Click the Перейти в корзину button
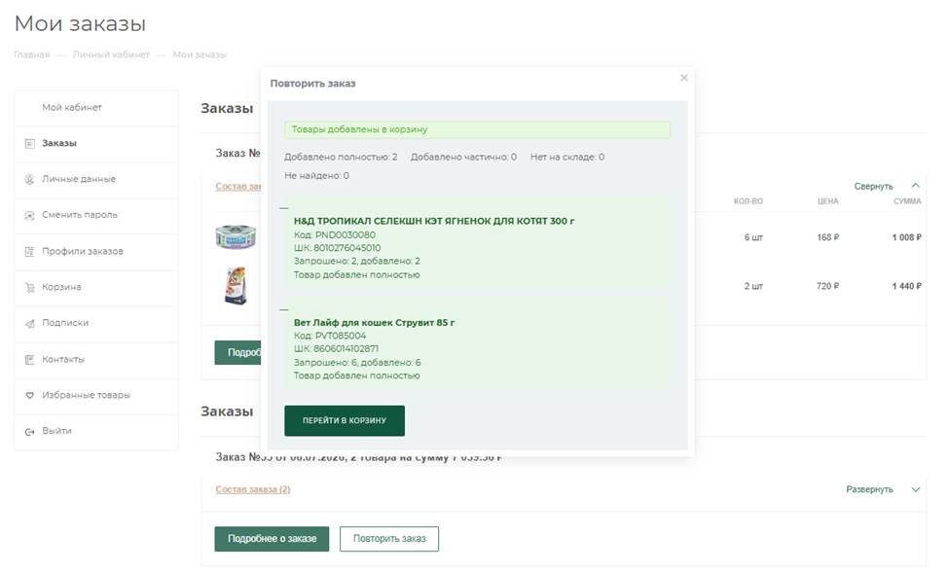The image size is (948, 572). [x=345, y=420]
